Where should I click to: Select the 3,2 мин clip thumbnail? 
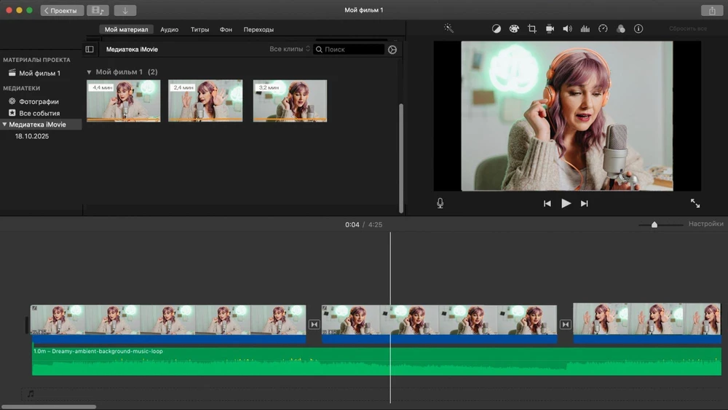[290, 100]
